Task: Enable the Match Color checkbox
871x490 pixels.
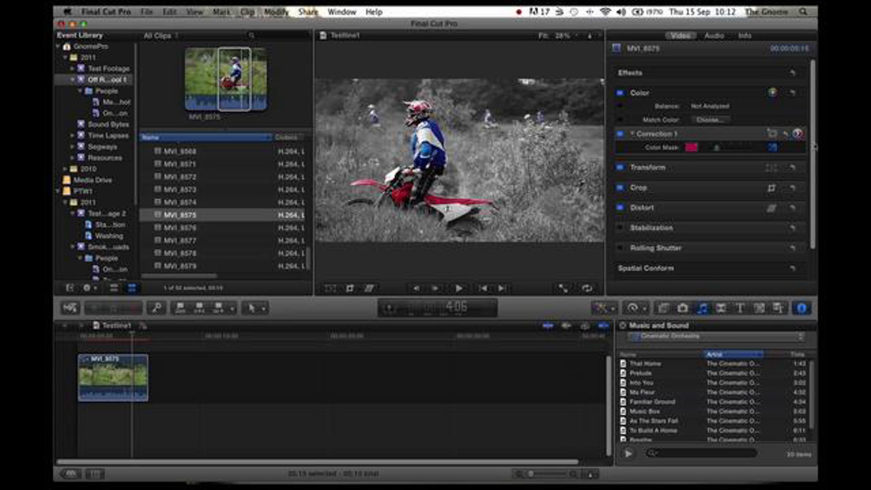Action: click(620, 119)
